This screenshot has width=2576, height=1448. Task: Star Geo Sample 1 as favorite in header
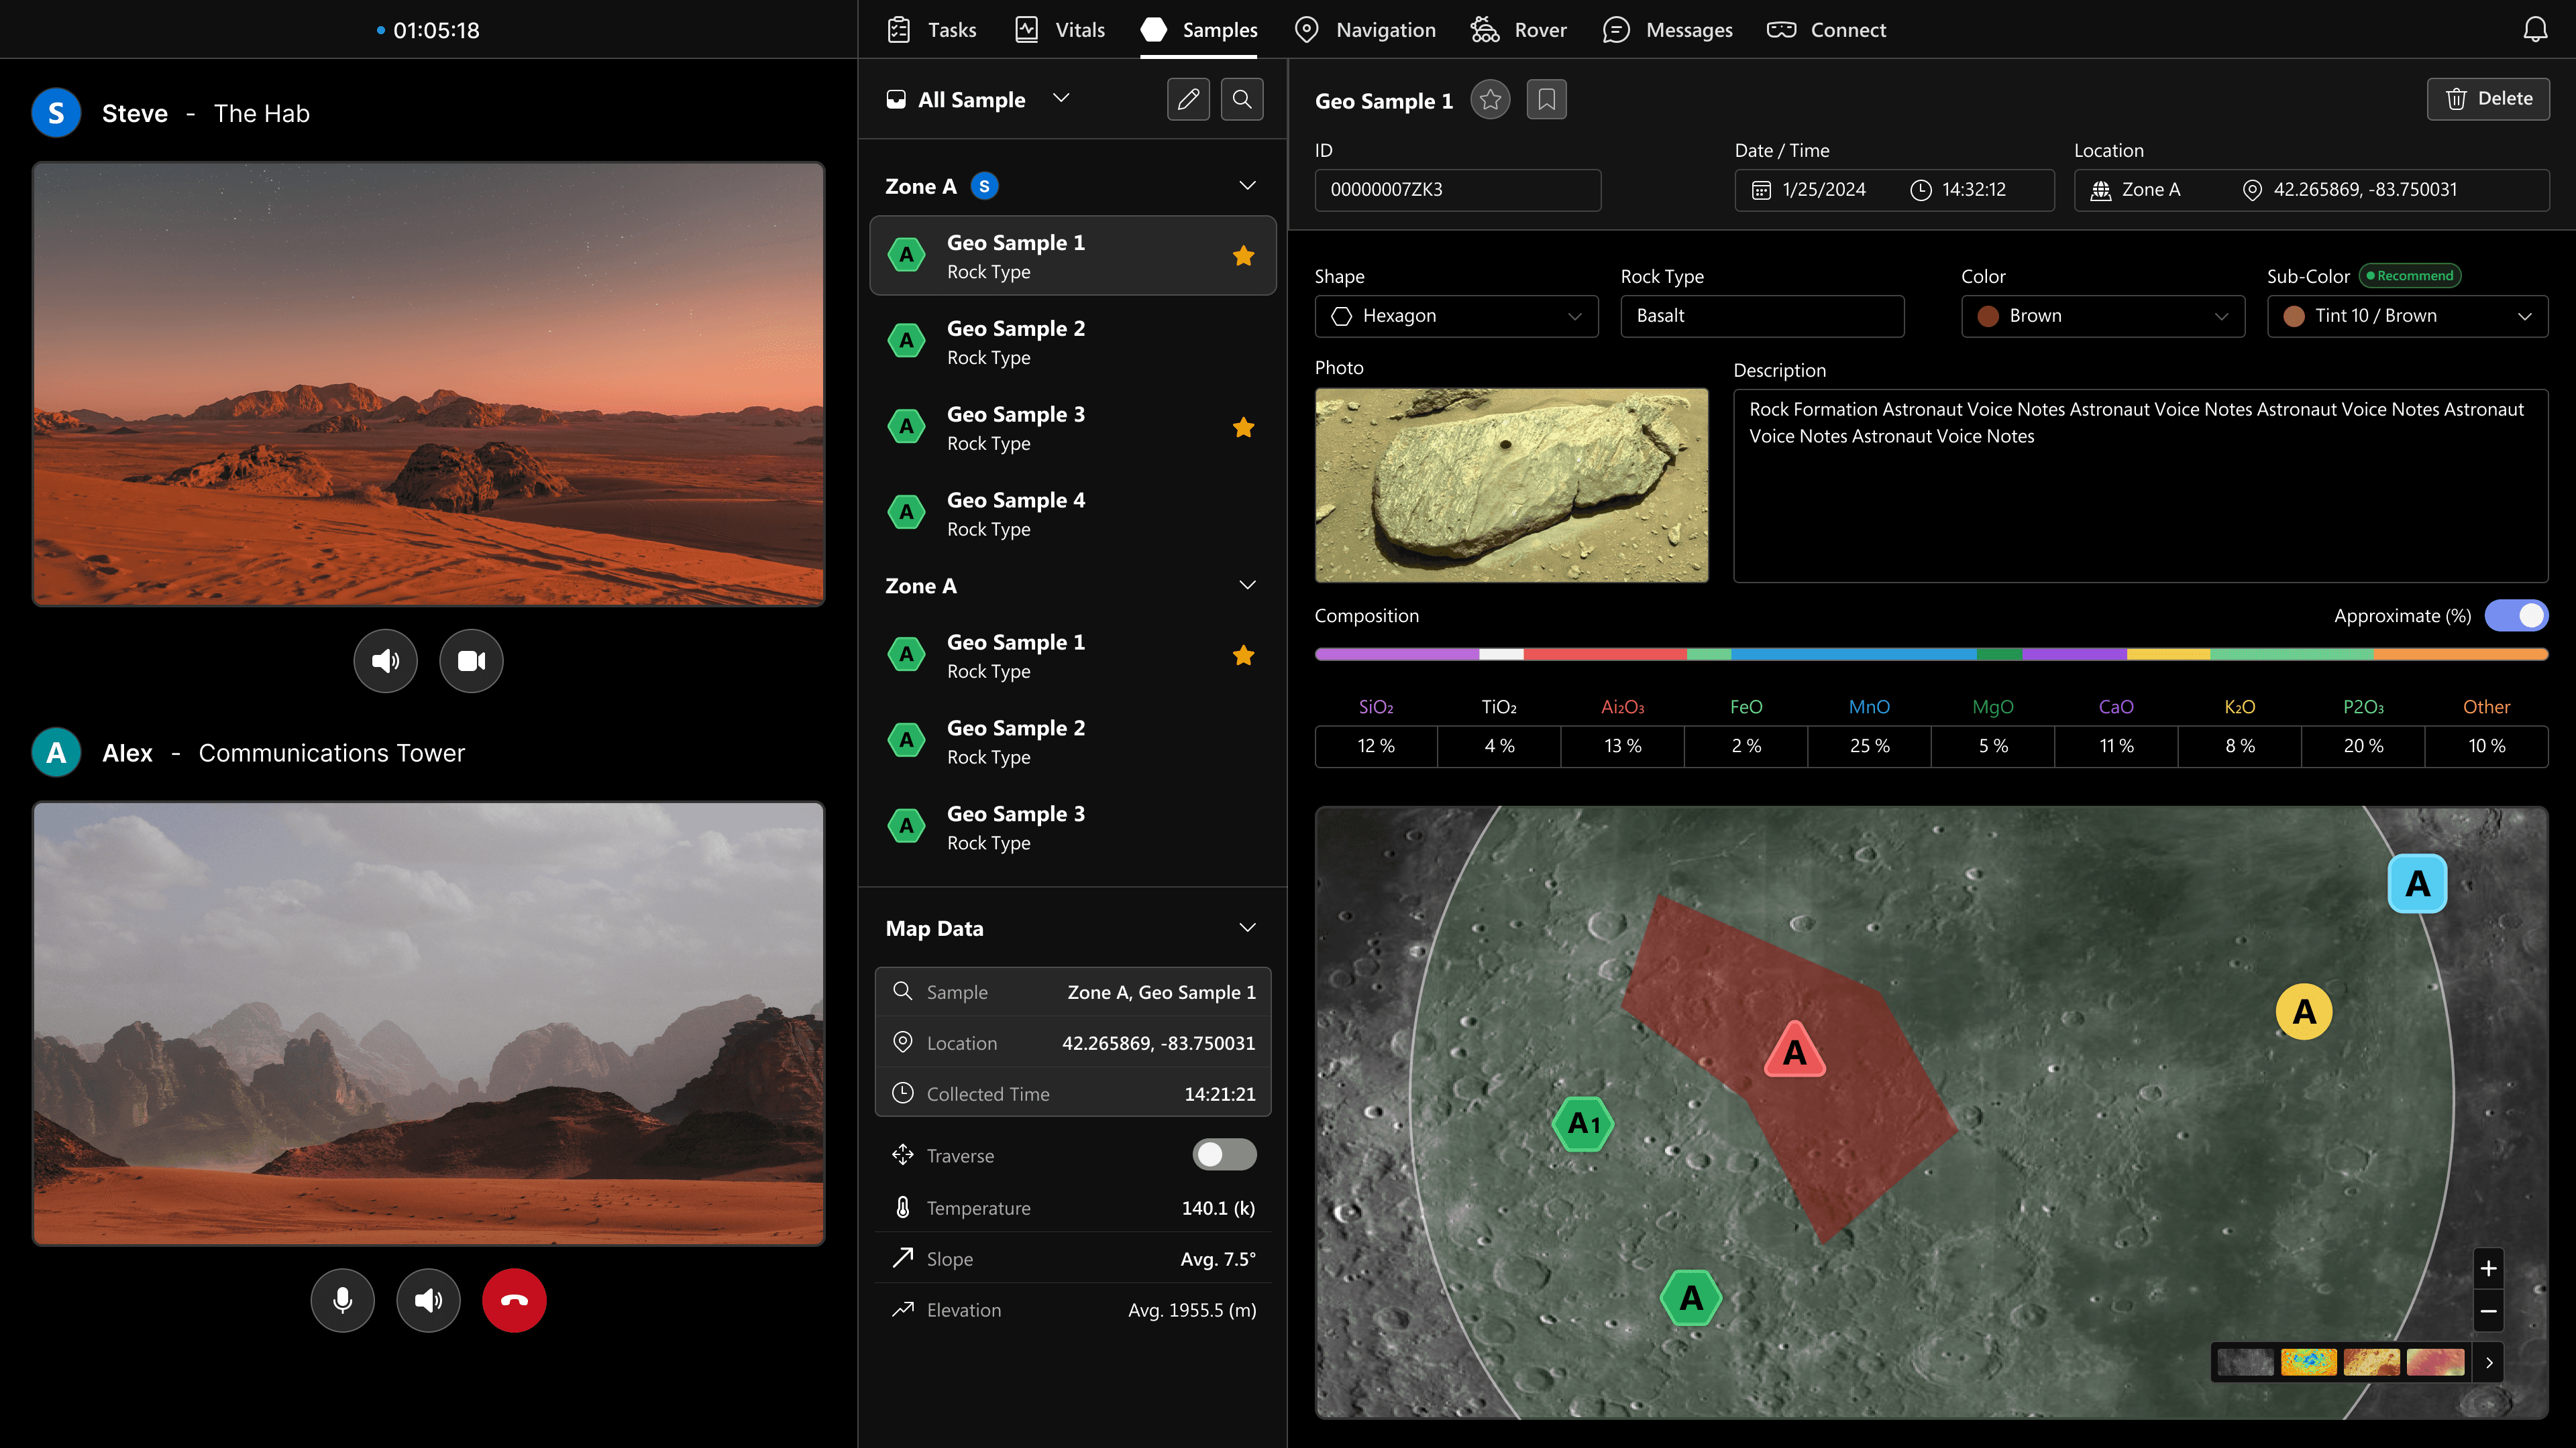(x=1490, y=100)
